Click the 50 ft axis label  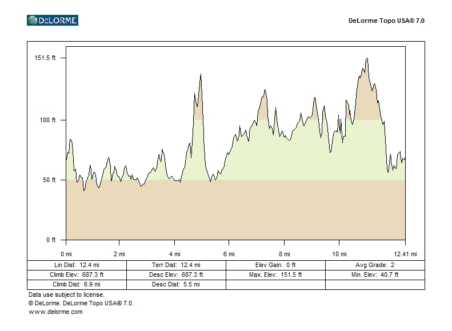[50, 180]
